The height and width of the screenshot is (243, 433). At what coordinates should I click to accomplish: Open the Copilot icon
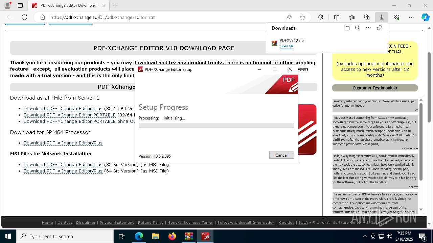(425, 17)
